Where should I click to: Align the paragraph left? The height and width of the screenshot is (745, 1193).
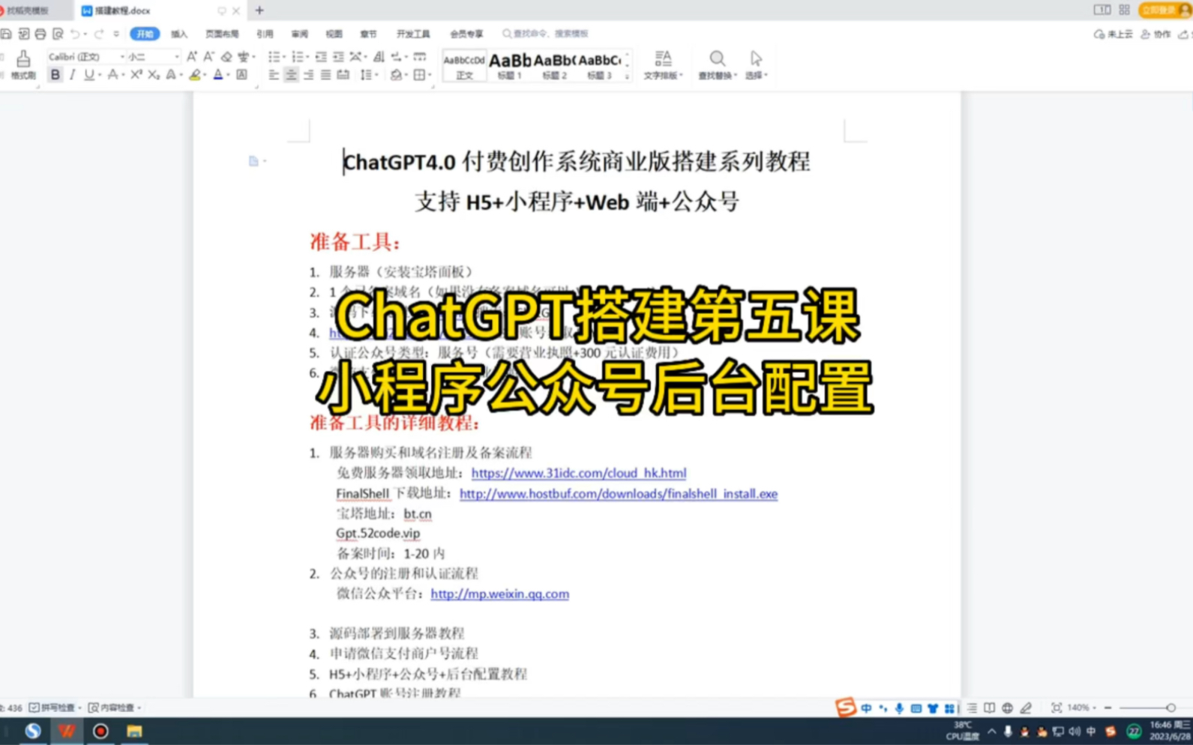tap(274, 75)
